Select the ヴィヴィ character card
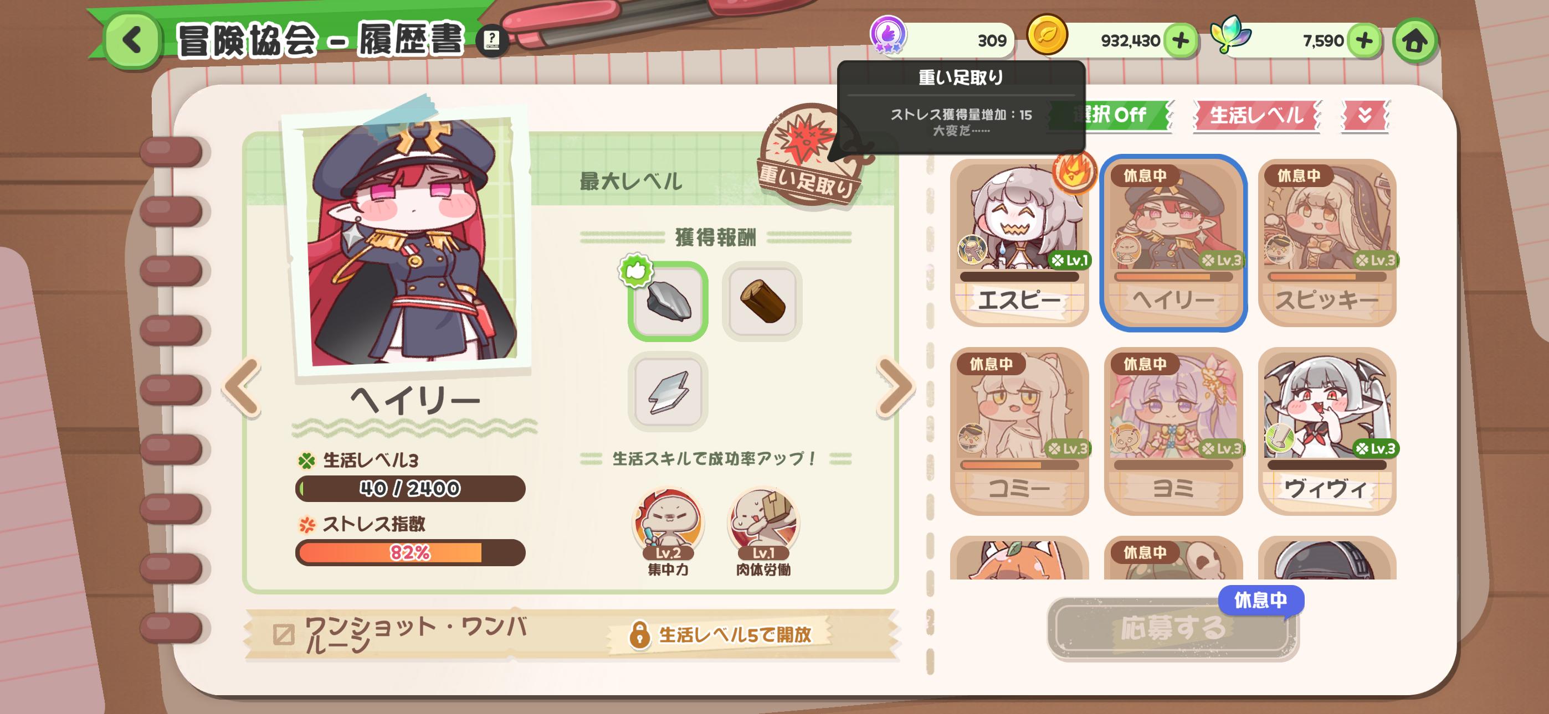 click(1327, 431)
